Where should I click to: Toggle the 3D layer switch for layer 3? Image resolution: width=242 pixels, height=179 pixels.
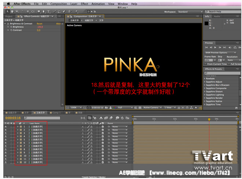click(x=103, y=133)
